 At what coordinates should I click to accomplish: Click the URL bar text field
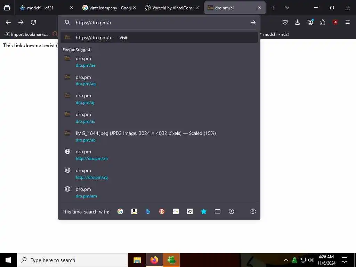tap(159, 23)
